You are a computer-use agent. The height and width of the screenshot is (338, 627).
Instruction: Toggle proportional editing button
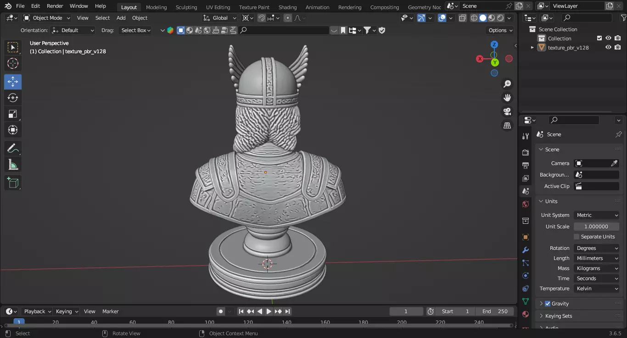[288, 18]
